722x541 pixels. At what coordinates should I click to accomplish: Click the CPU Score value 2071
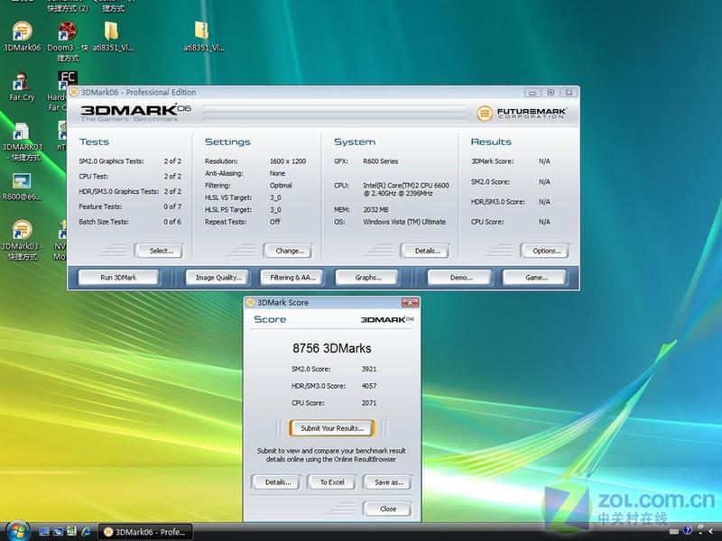pyautogui.click(x=369, y=403)
